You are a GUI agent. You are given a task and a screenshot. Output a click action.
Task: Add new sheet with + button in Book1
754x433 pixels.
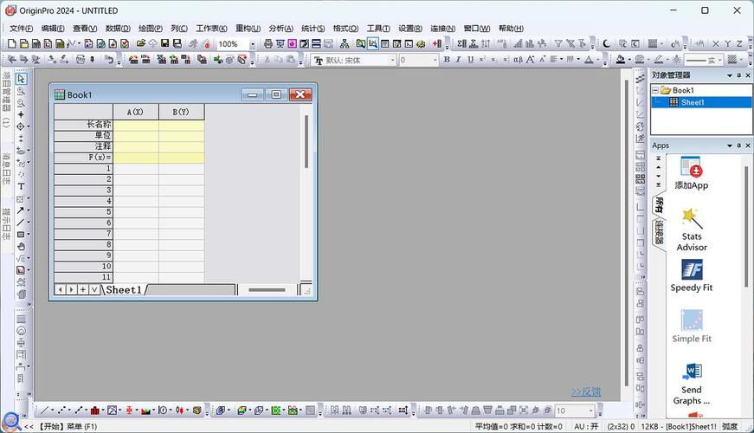(83, 289)
